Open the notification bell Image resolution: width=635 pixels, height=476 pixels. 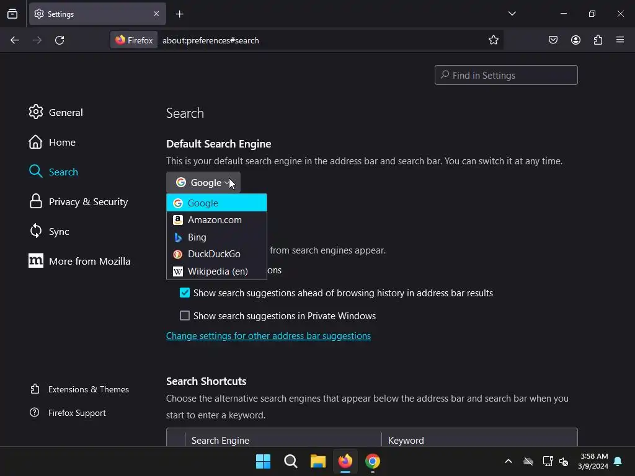[x=618, y=461]
